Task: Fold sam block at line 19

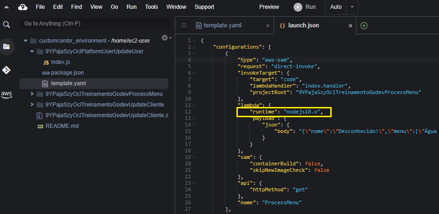Action: (x=194, y=157)
